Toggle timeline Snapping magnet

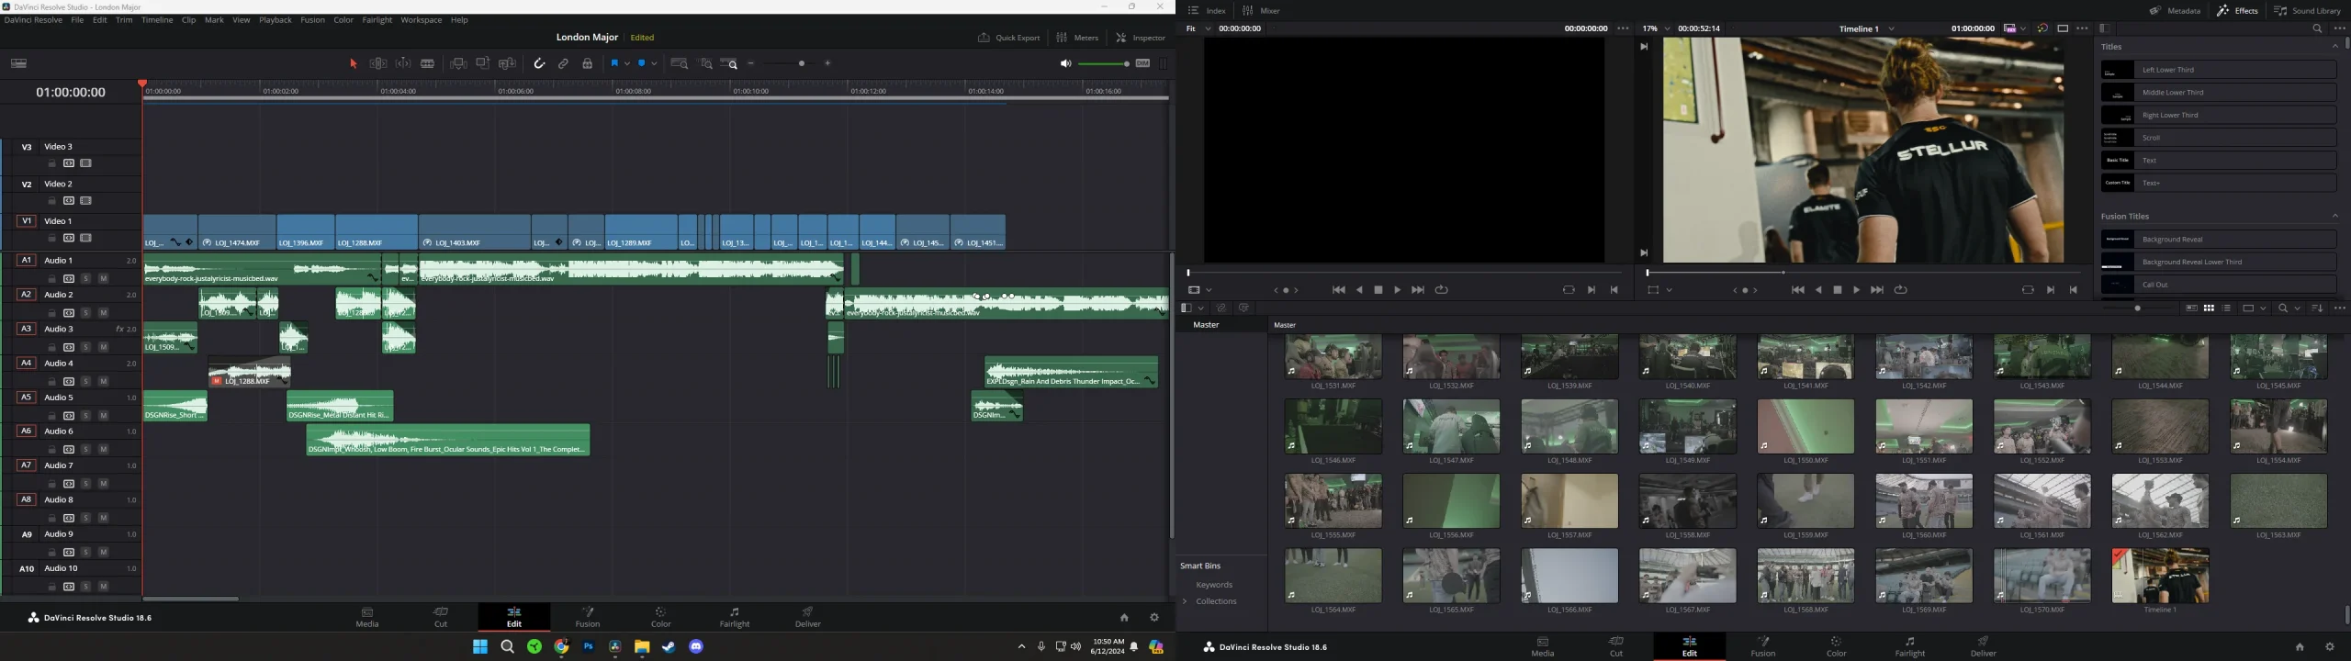pyautogui.click(x=539, y=63)
